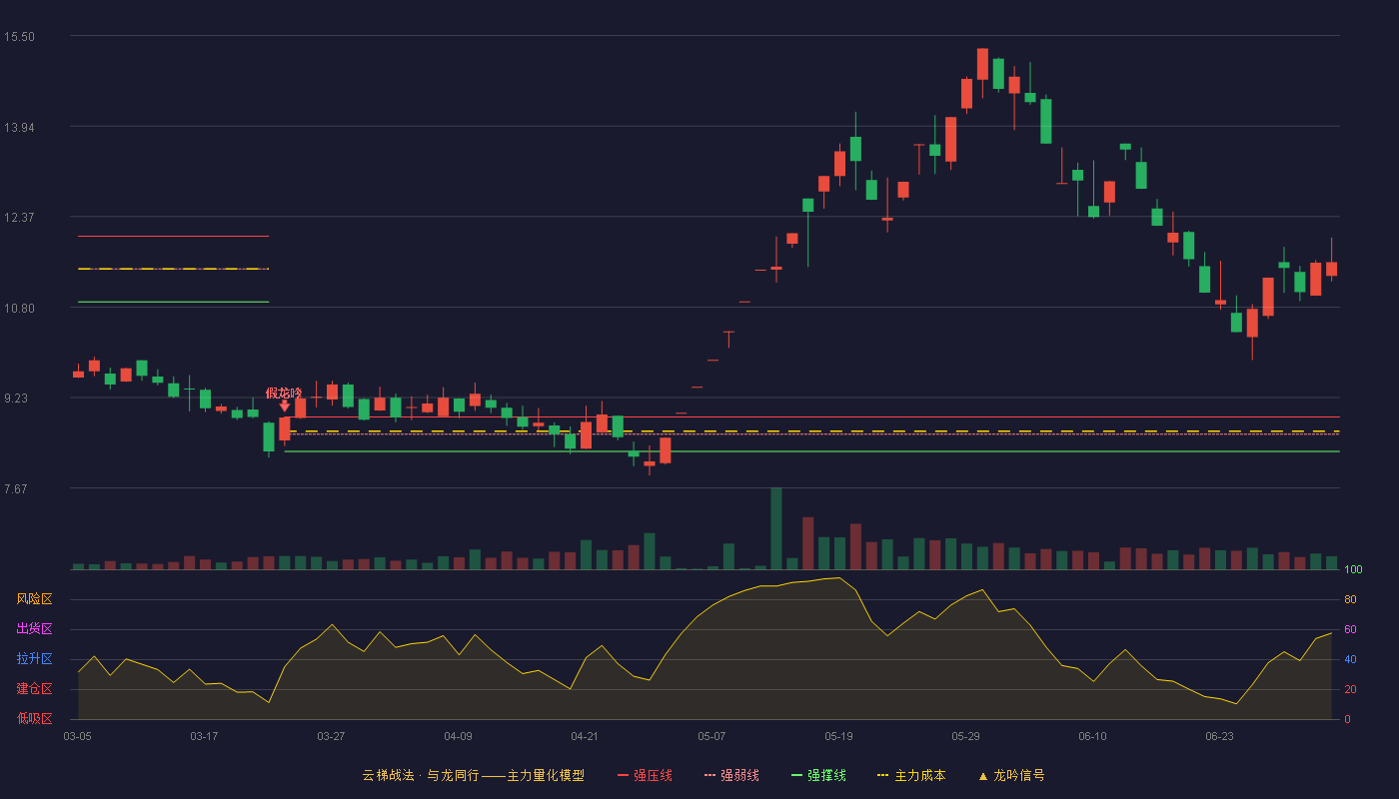This screenshot has height=799, width=1399.
Task: Click the "12.37" price axis label
Action: click(19, 218)
